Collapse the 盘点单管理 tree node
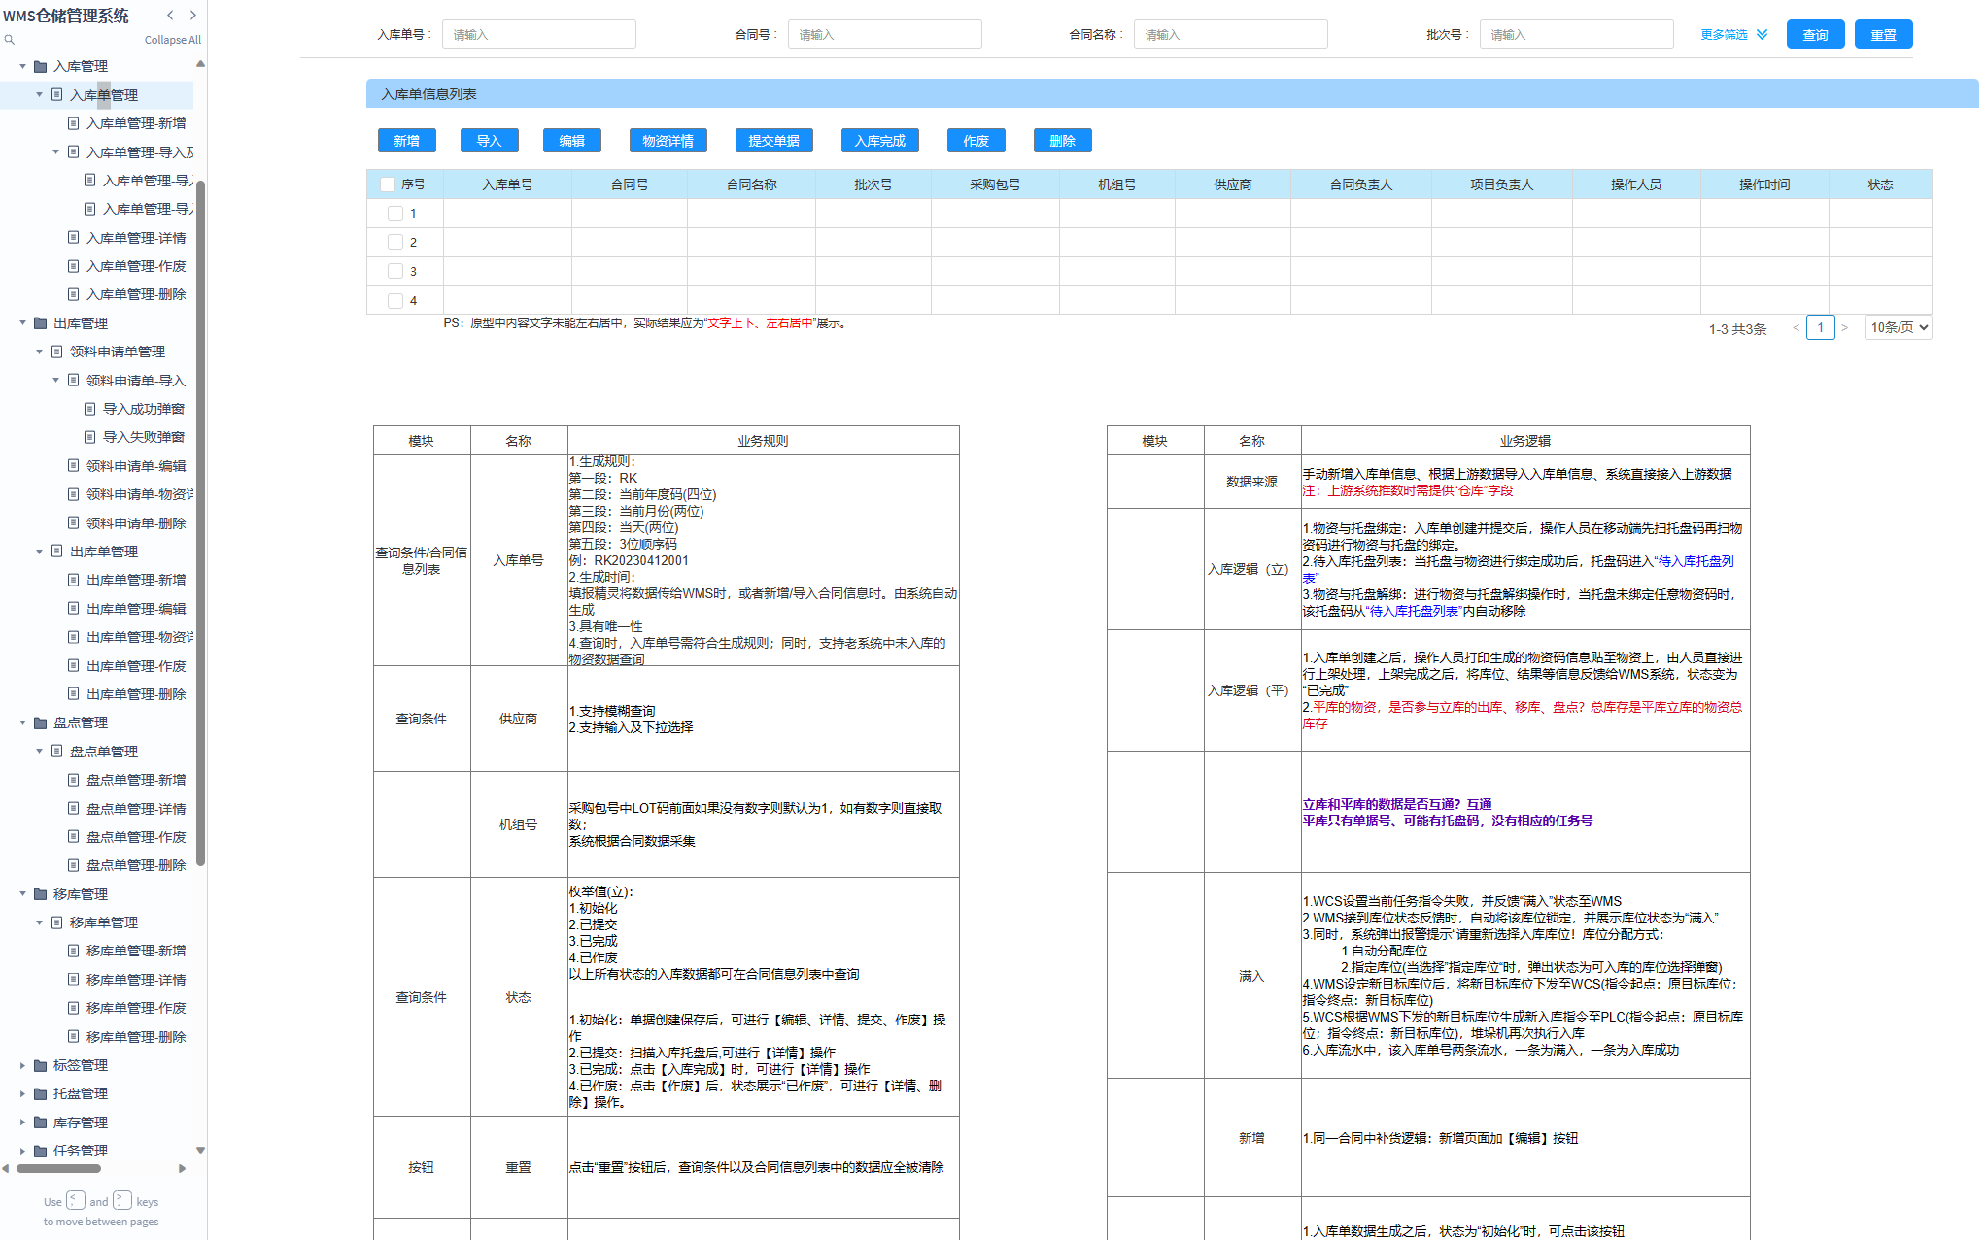Screen dimensions: 1986x1240 pyautogui.click(x=40, y=751)
